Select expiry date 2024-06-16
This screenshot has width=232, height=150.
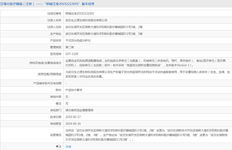click(x=73, y=124)
